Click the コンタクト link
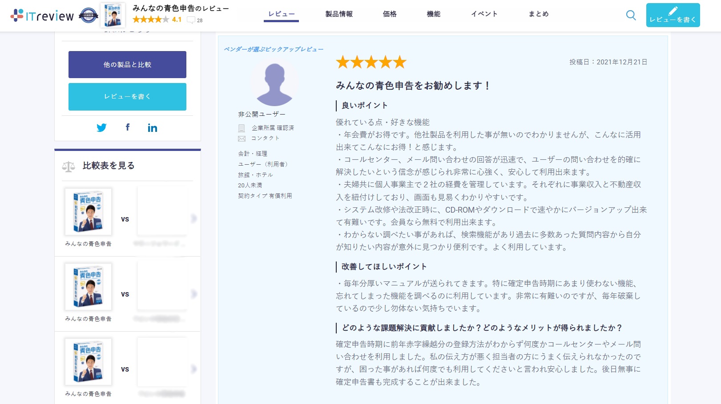The height and width of the screenshot is (404, 721). (x=266, y=139)
